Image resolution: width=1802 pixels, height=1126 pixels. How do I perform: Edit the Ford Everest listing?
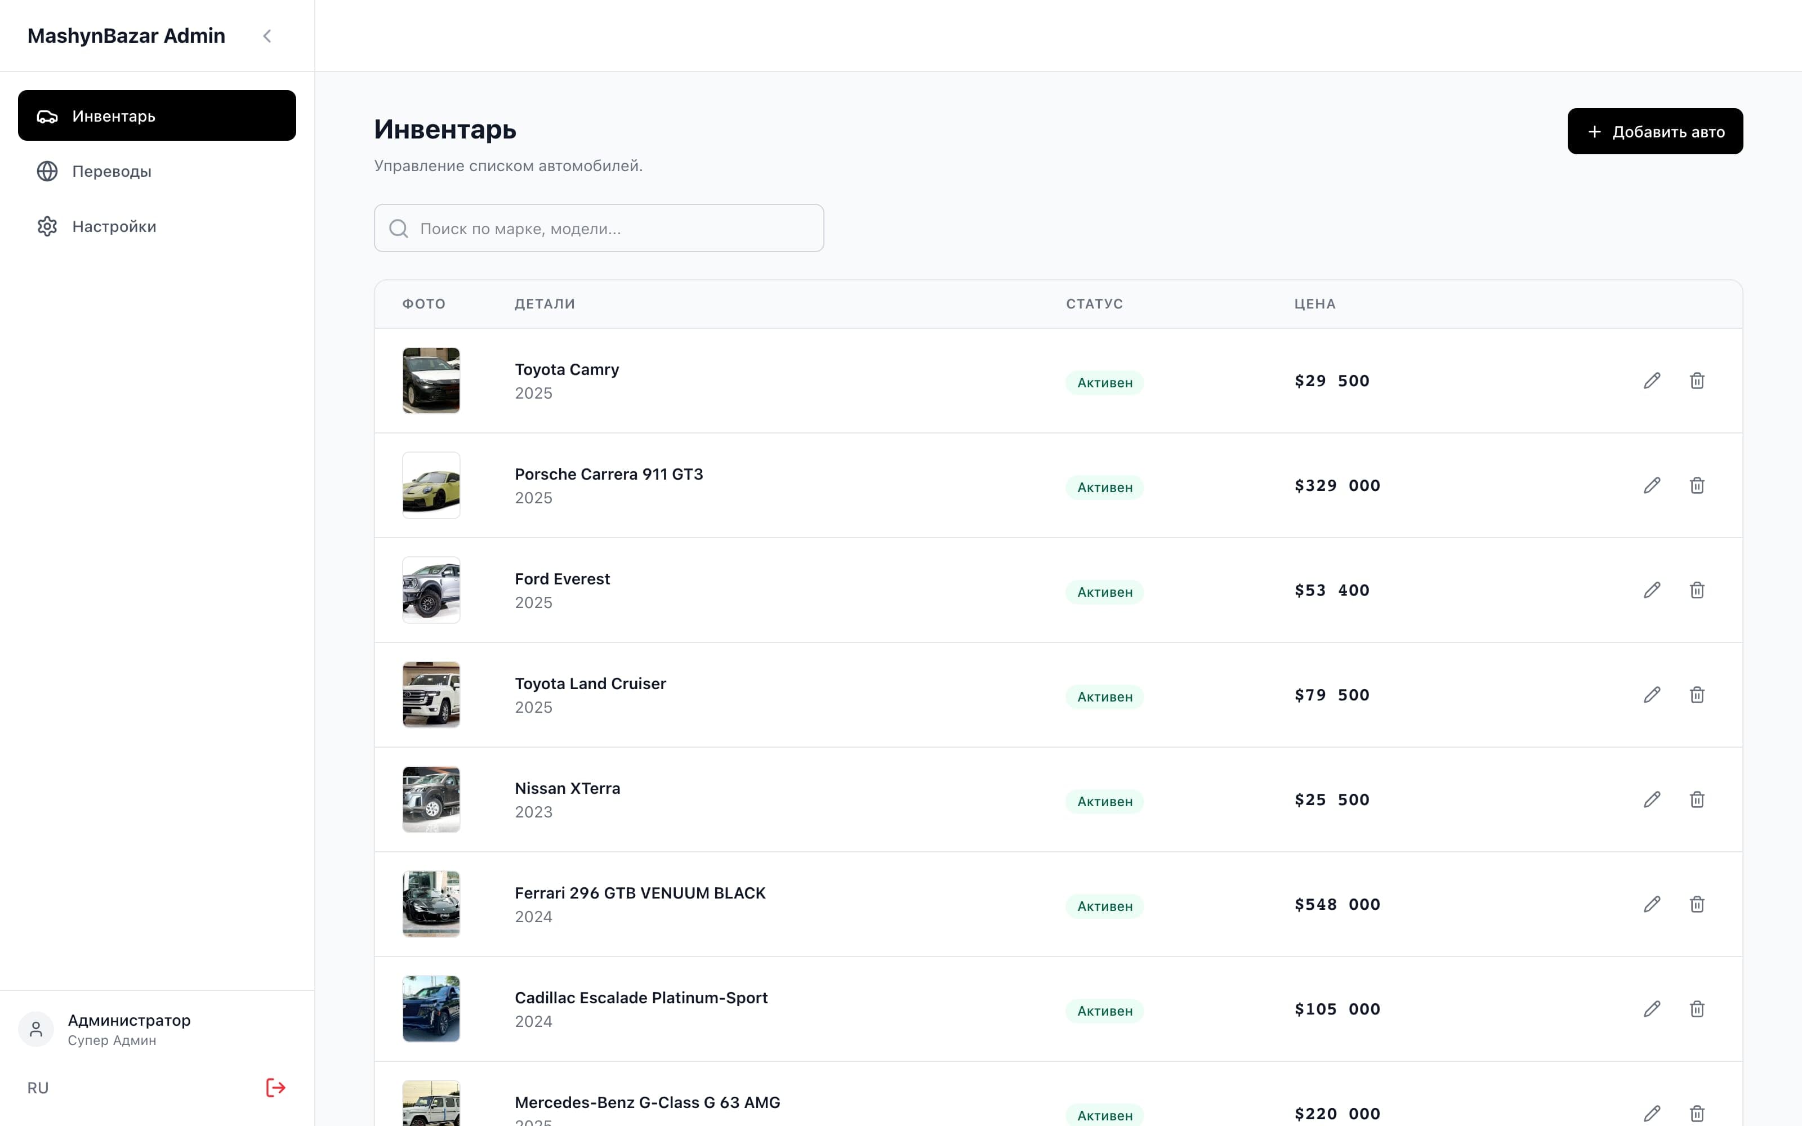[1652, 590]
